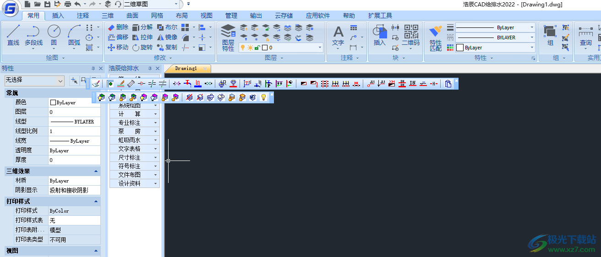Toggle the layer lock padlock icon
601x257 pixels.
click(257, 48)
